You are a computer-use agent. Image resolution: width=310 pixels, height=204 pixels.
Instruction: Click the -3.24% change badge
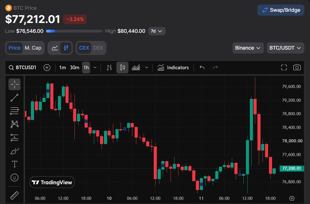75,19
